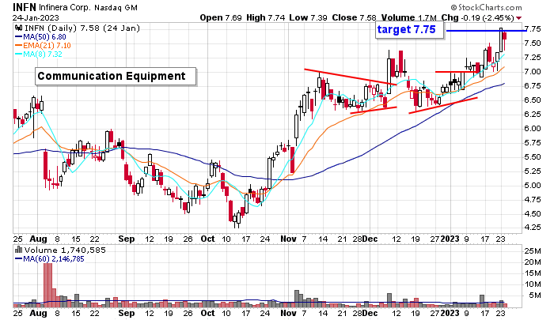Select the Close 7.58 value in the header
The height and width of the screenshot is (320, 554).
point(354,17)
